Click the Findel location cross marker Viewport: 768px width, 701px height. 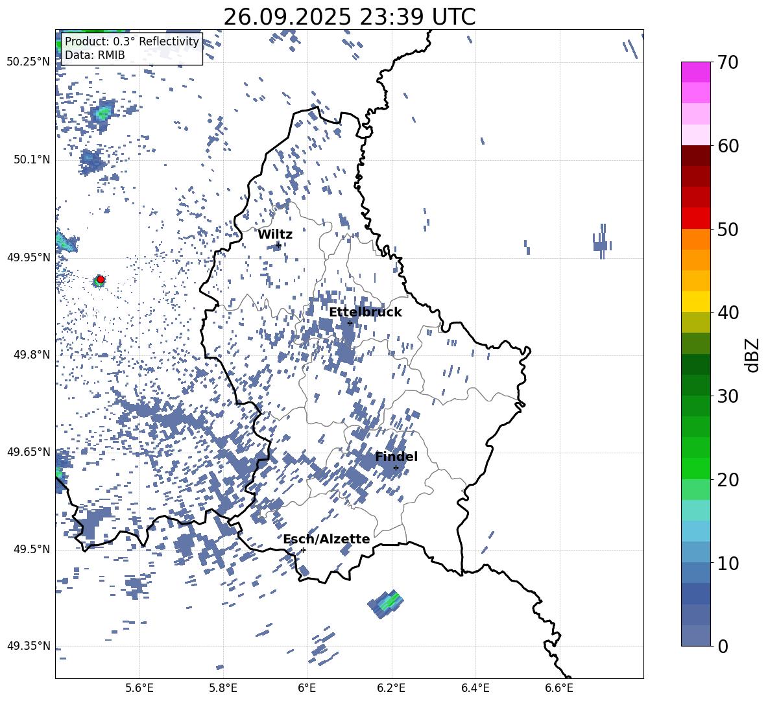396,468
